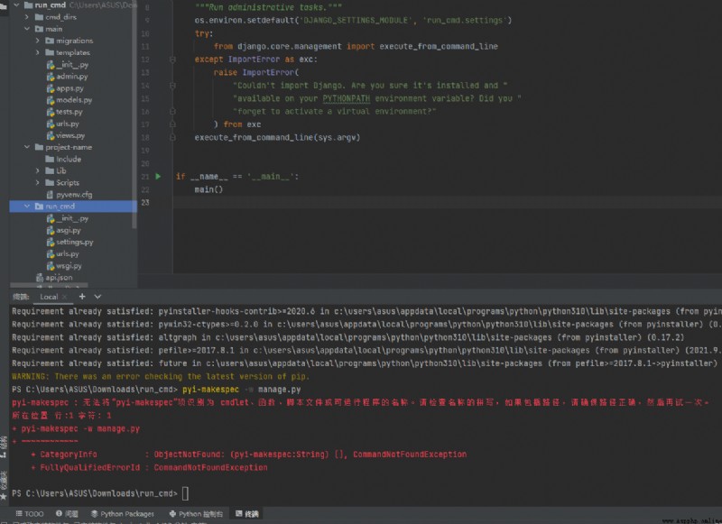The height and width of the screenshot is (524, 722).
Task: Add a new terminal session with plus
Action: [82, 297]
